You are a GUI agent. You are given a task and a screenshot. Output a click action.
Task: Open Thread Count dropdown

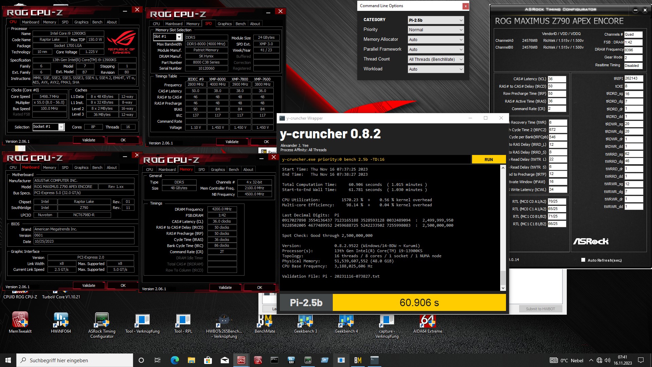436,59
